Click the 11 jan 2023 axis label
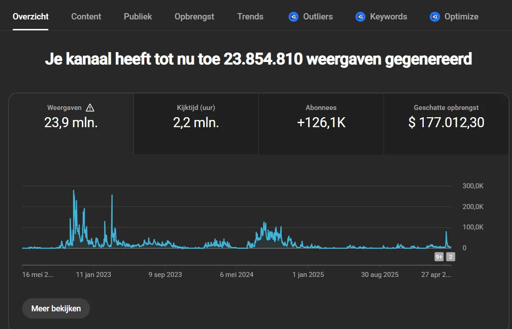 (93, 274)
